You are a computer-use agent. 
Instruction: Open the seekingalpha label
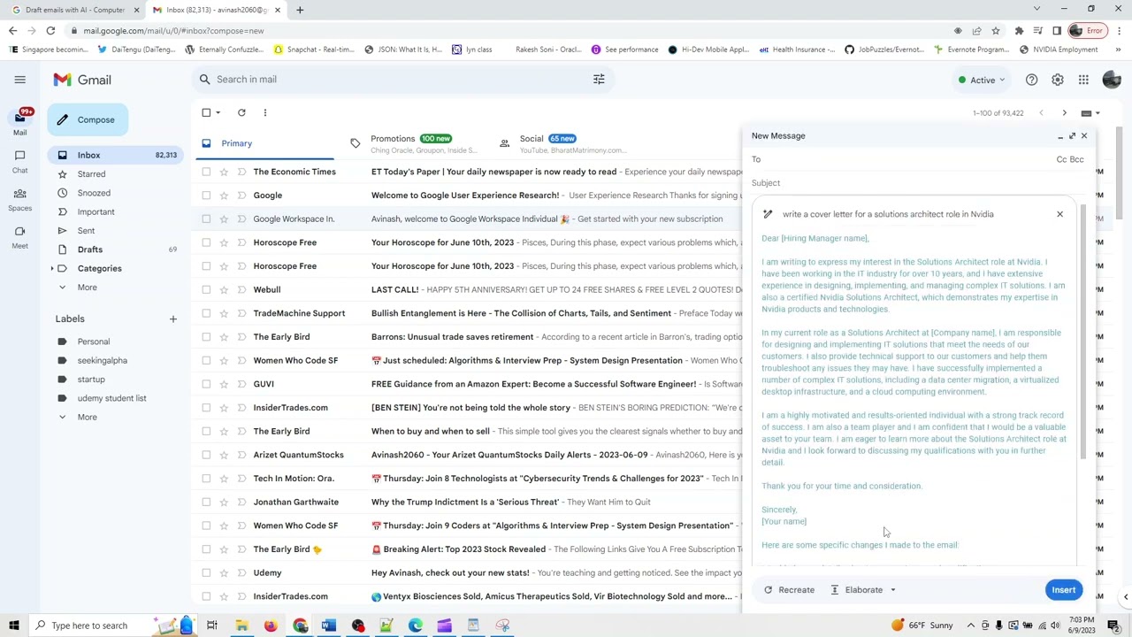click(x=103, y=360)
